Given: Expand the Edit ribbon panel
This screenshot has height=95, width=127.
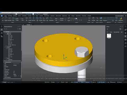Looking at the screenshot, I should 42,22.
